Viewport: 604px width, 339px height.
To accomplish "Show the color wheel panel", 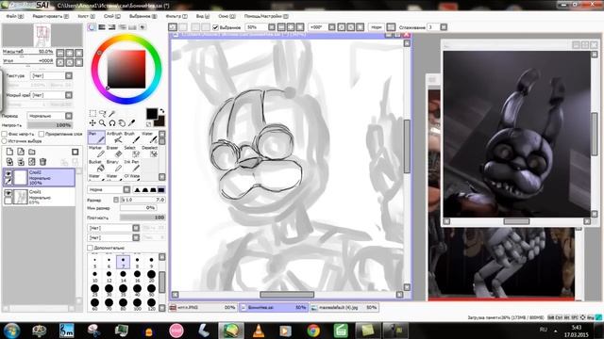I will click(92, 27).
